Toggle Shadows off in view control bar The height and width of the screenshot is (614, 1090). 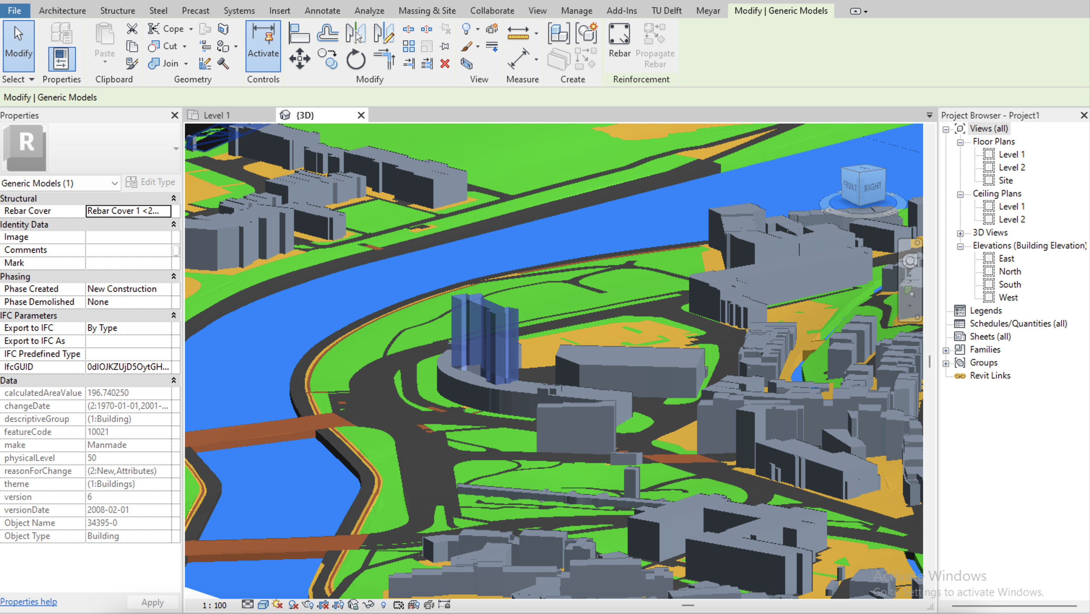coord(293,604)
